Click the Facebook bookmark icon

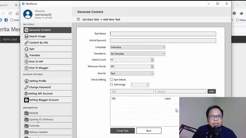tap(6, 20)
